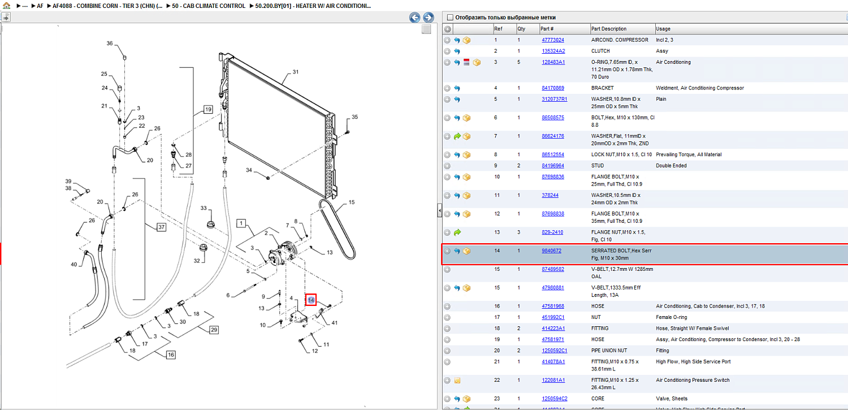Select boxed callout 37 in the diagram
848x410 pixels.
click(162, 227)
